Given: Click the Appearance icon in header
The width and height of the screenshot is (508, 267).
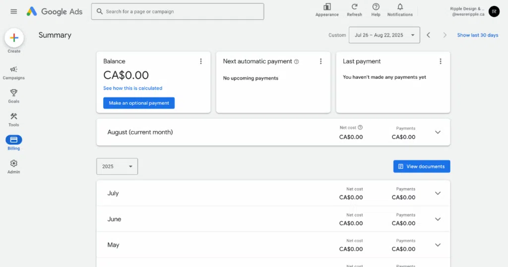Looking at the screenshot, I should coord(327,7).
